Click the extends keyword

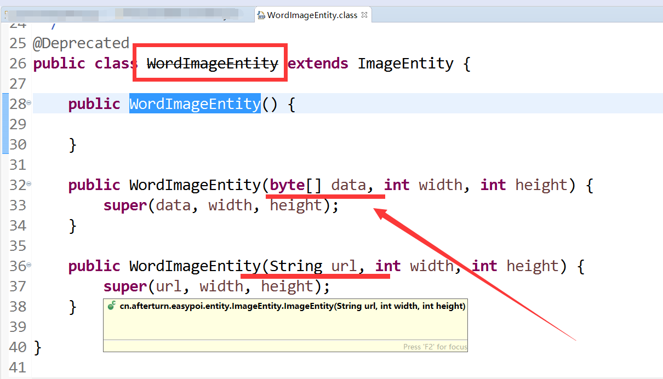318,64
